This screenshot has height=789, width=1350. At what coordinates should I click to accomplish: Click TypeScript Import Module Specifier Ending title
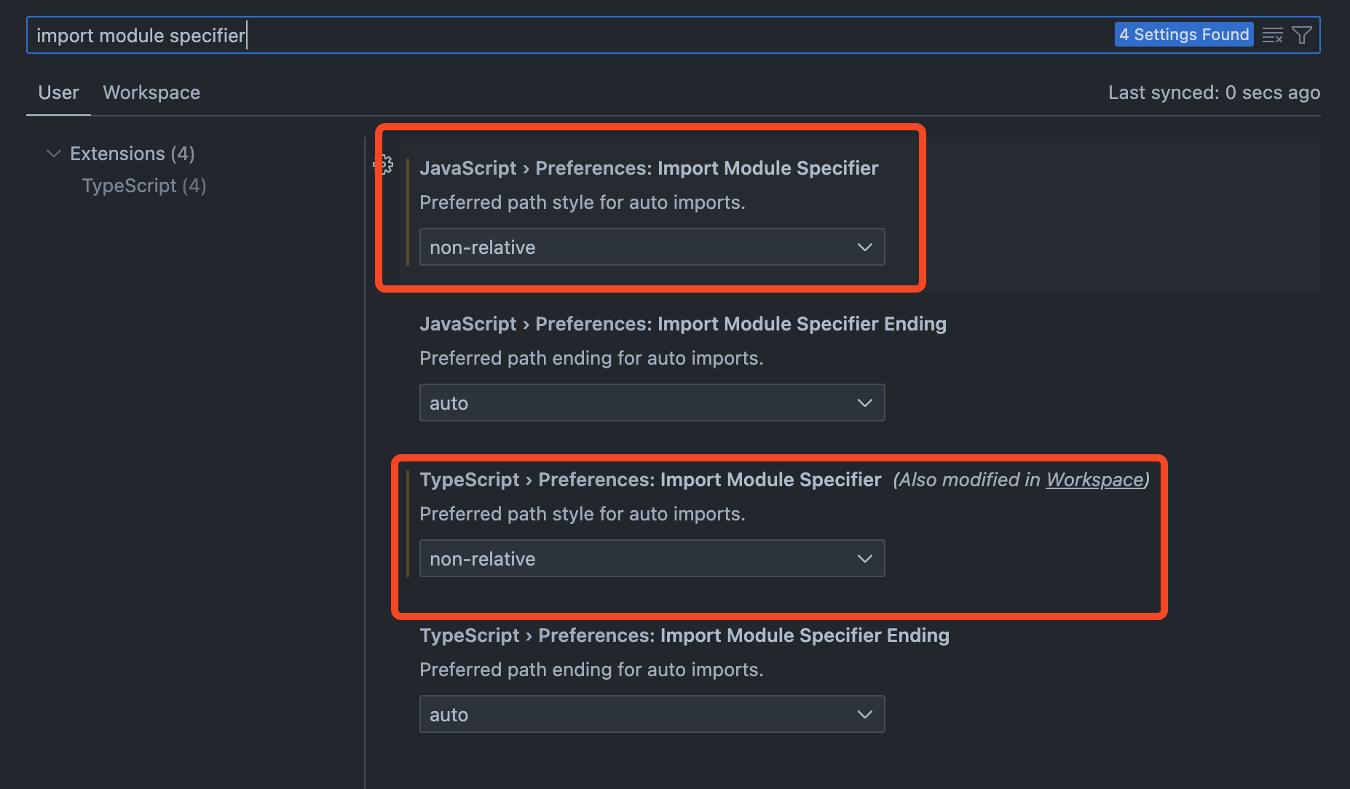(684, 635)
